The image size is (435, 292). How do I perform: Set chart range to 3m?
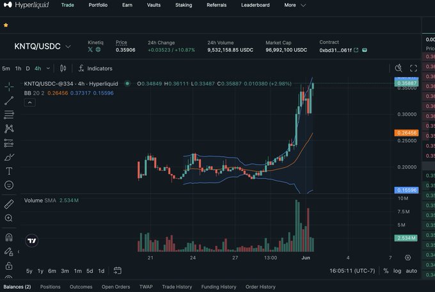65,271
